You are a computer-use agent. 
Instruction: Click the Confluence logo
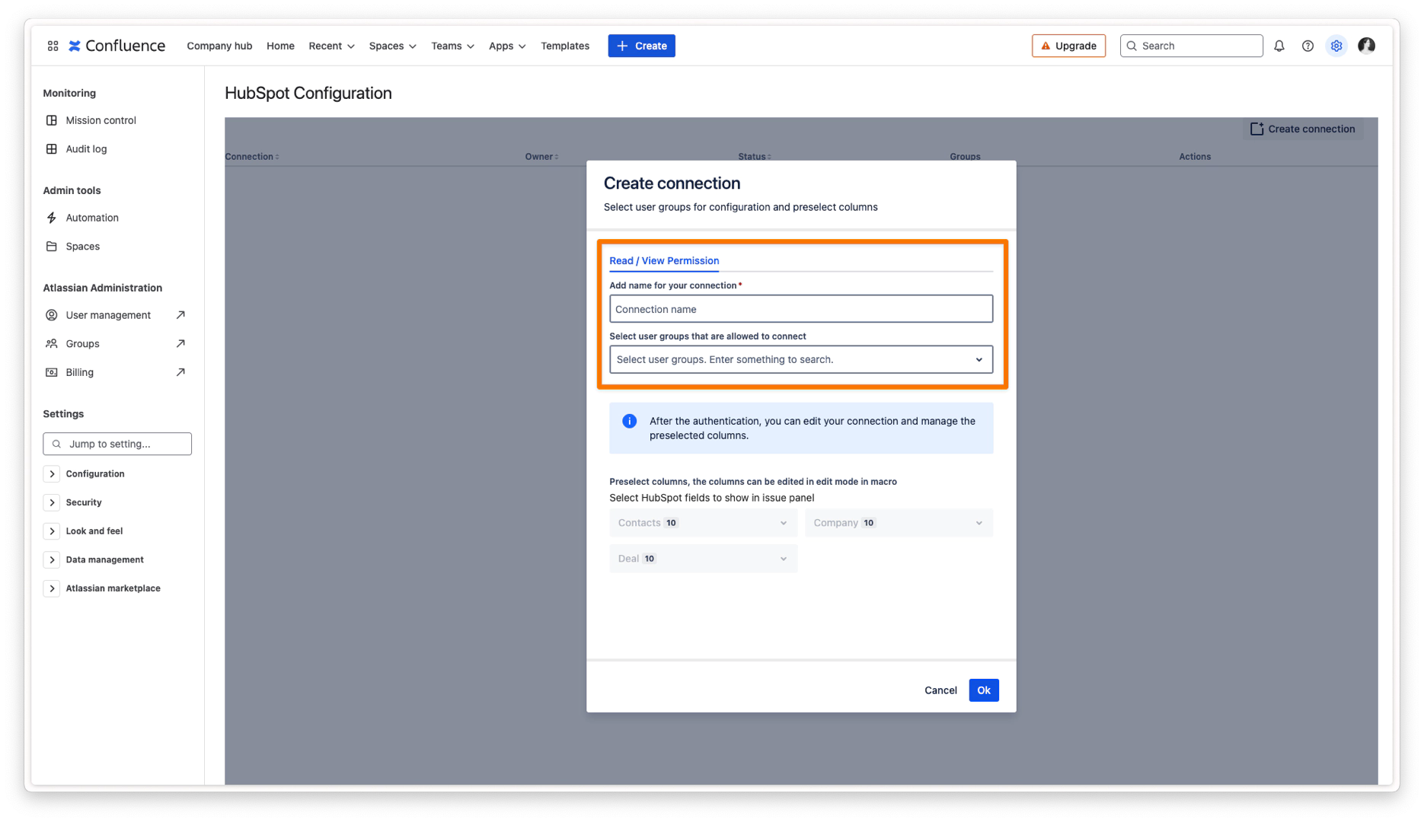tap(117, 46)
